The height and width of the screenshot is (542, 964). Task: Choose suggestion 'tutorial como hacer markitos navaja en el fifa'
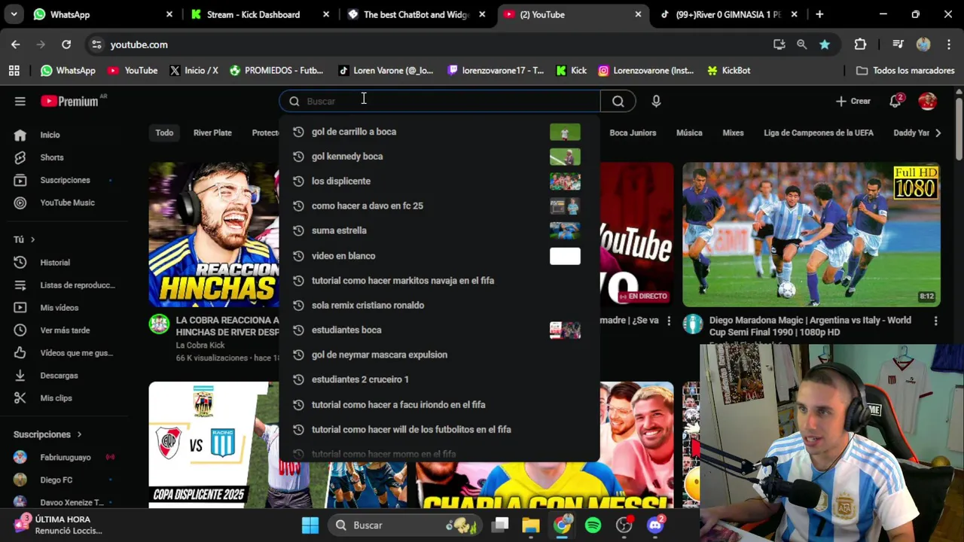click(439, 281)
